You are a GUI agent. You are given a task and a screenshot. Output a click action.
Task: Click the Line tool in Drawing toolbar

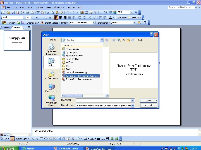point(32,139)
